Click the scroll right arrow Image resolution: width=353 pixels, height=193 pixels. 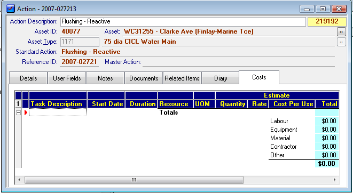(x=334, y=180)
